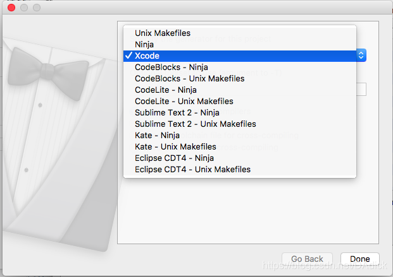Close the dialog with red button

tap(11, 8)
